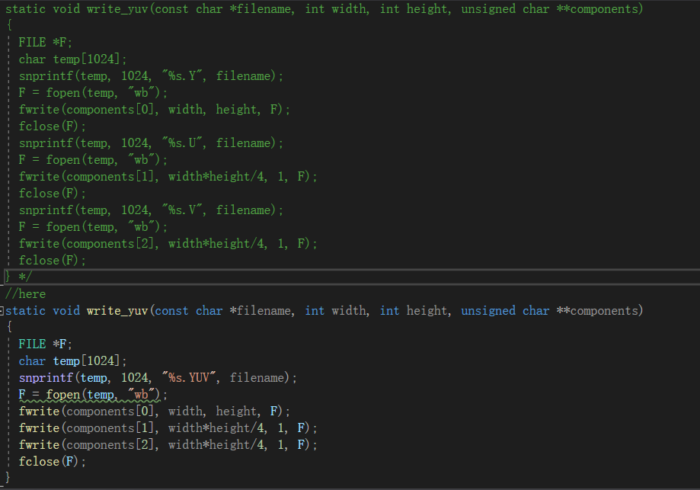This screenshot has height=490, width=700.
Task: Click the commented snprintf line with "%s.V"
Action: (x=151, y=210)
